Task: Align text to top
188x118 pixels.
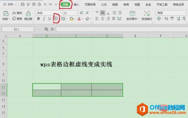Action: [x=97, y=13]
